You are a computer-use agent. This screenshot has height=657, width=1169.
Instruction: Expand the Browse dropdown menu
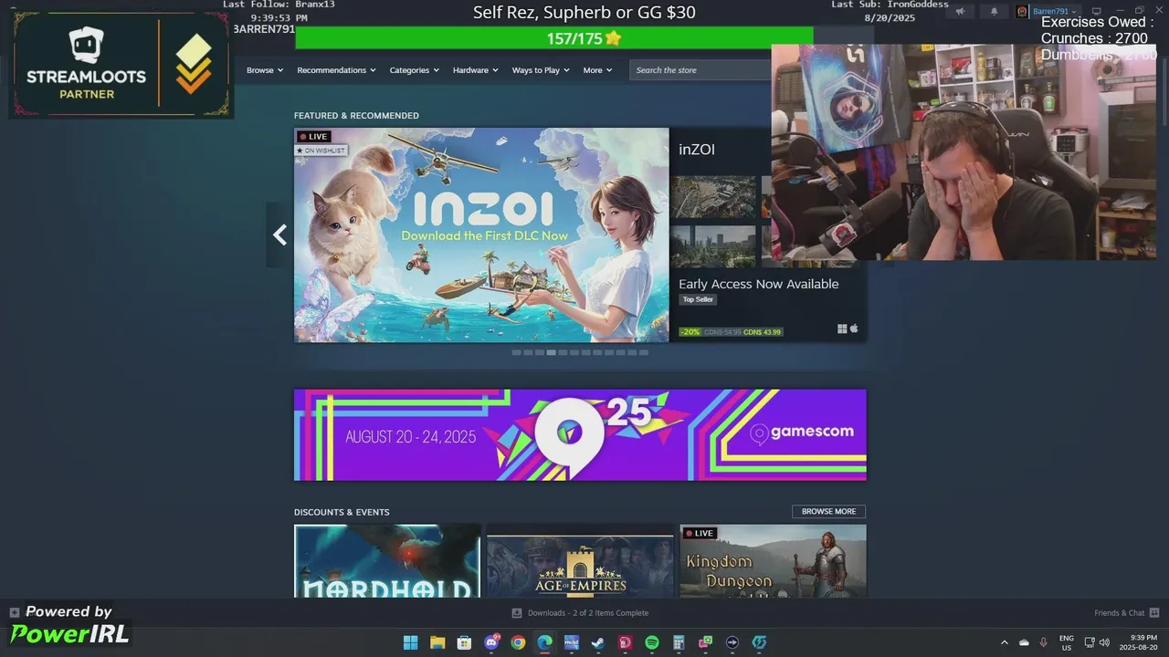click(x=265, y=70)
